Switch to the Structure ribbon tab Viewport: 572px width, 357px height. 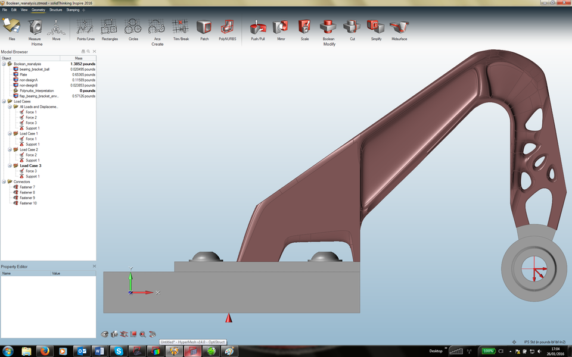(56, 10)
